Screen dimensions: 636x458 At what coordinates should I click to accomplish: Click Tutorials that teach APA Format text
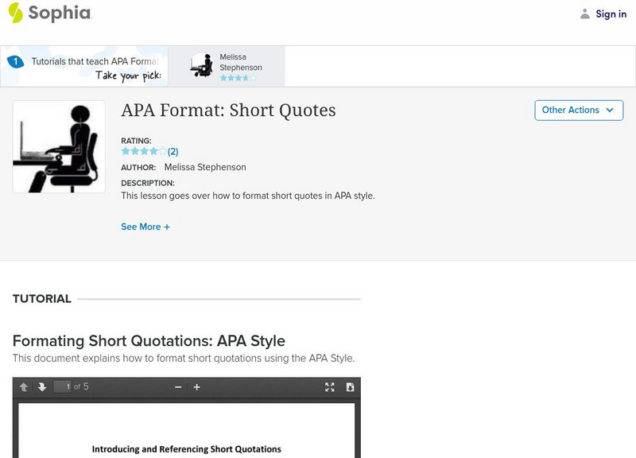95,61
